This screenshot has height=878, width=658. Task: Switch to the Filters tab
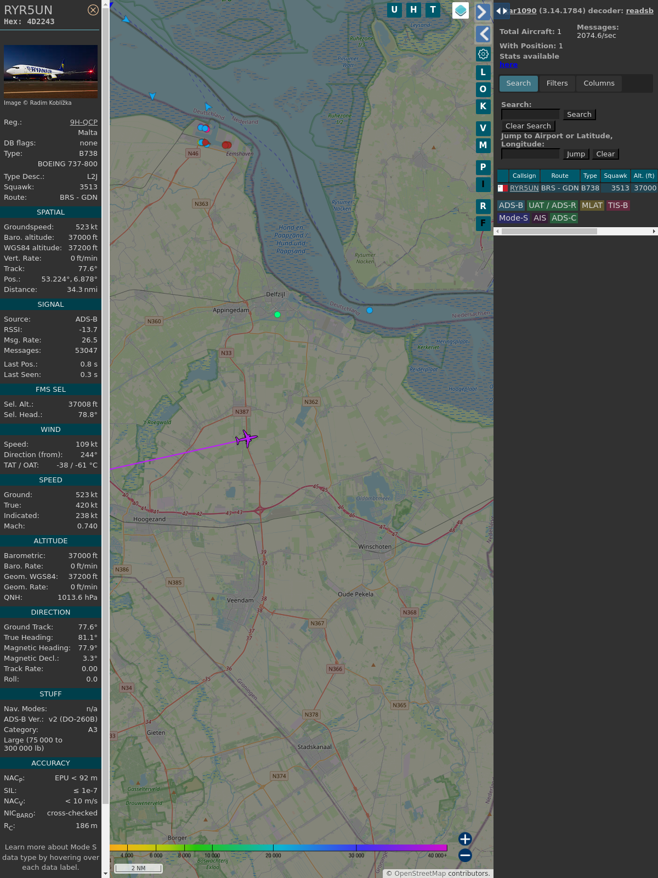tap(557, 83)
